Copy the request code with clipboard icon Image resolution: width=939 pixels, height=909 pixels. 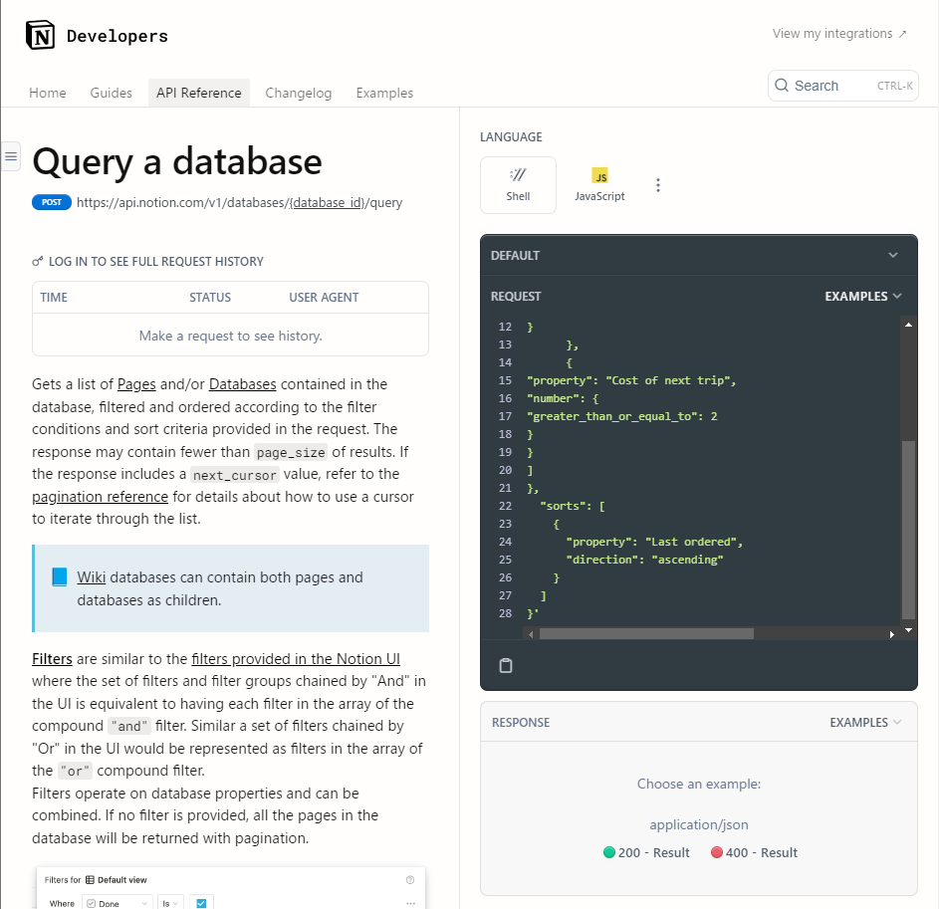pos(505,665)
